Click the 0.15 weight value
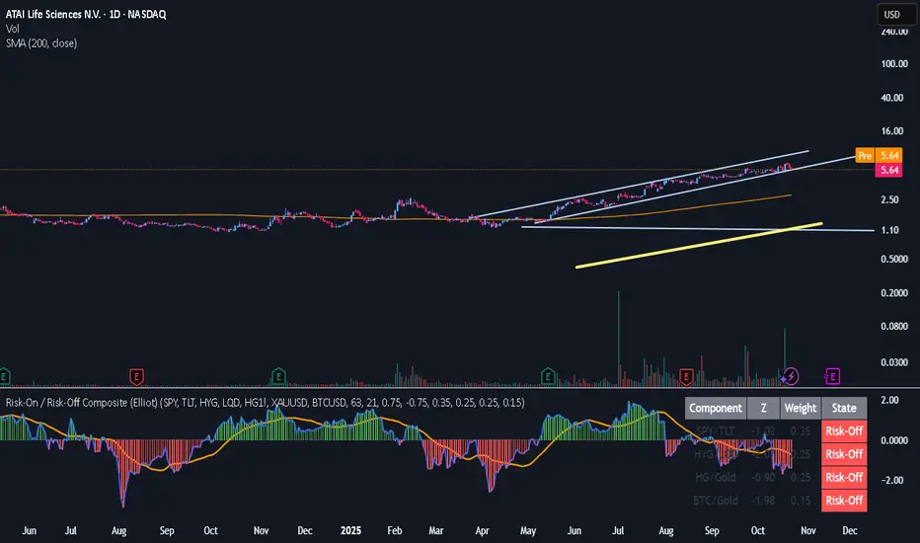 pos(801,501)
